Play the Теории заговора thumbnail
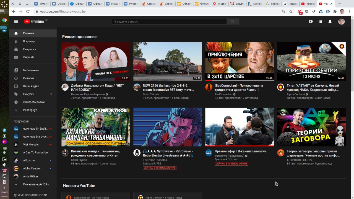 point(311,127)
